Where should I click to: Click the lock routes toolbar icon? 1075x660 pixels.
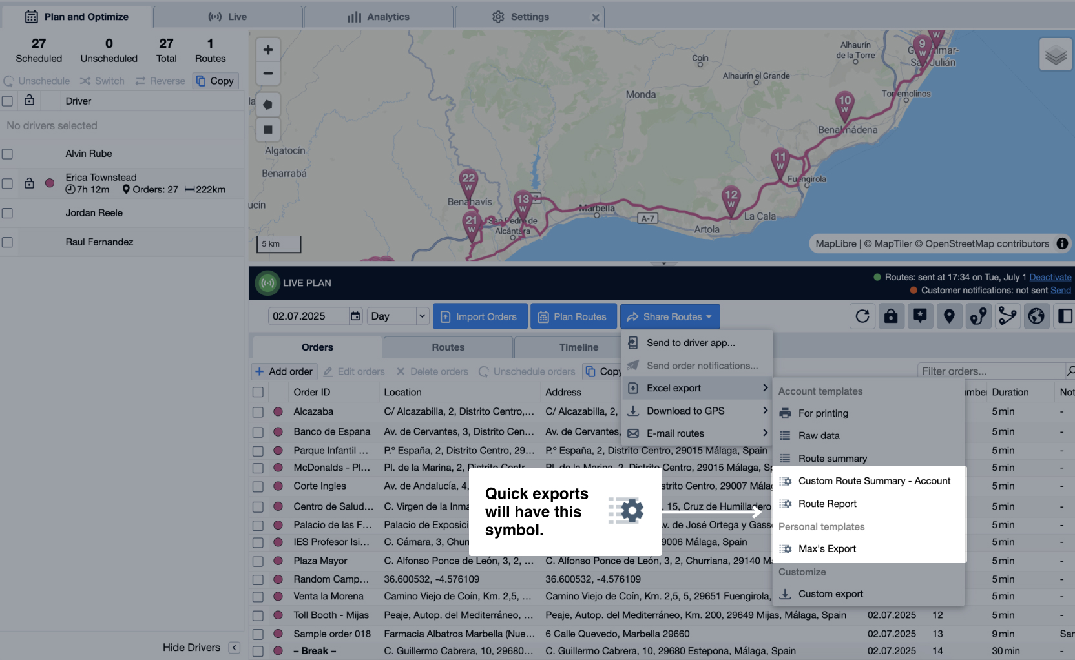coord(891,316)
